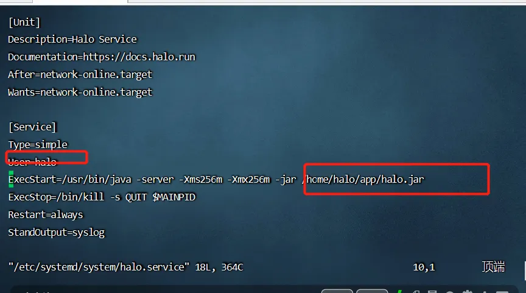Image resolution: width=526 pixels, height=293 pixels.
Task: Click the -Xmx256m argument
Action: [248, 180]
